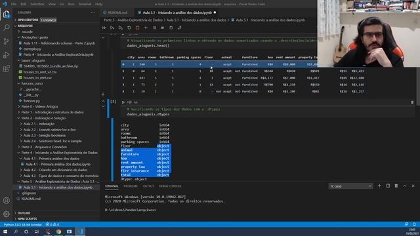The width and height of the screenshot is (420, 236).
Task: Open the 554905 bundle_archive.zip file
Action: pos(51,66)
